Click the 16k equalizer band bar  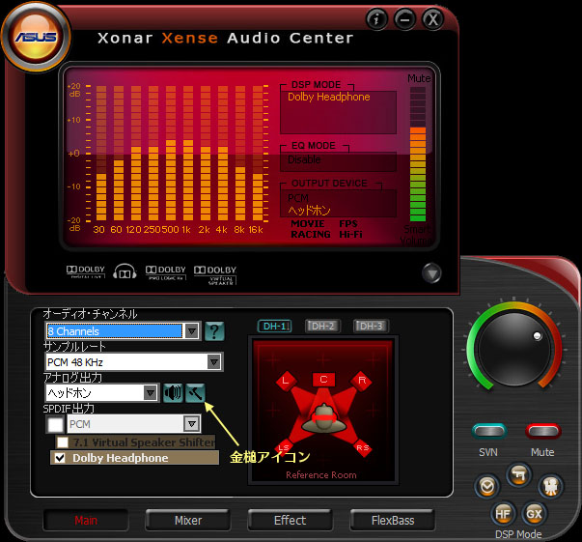point(258,153)
